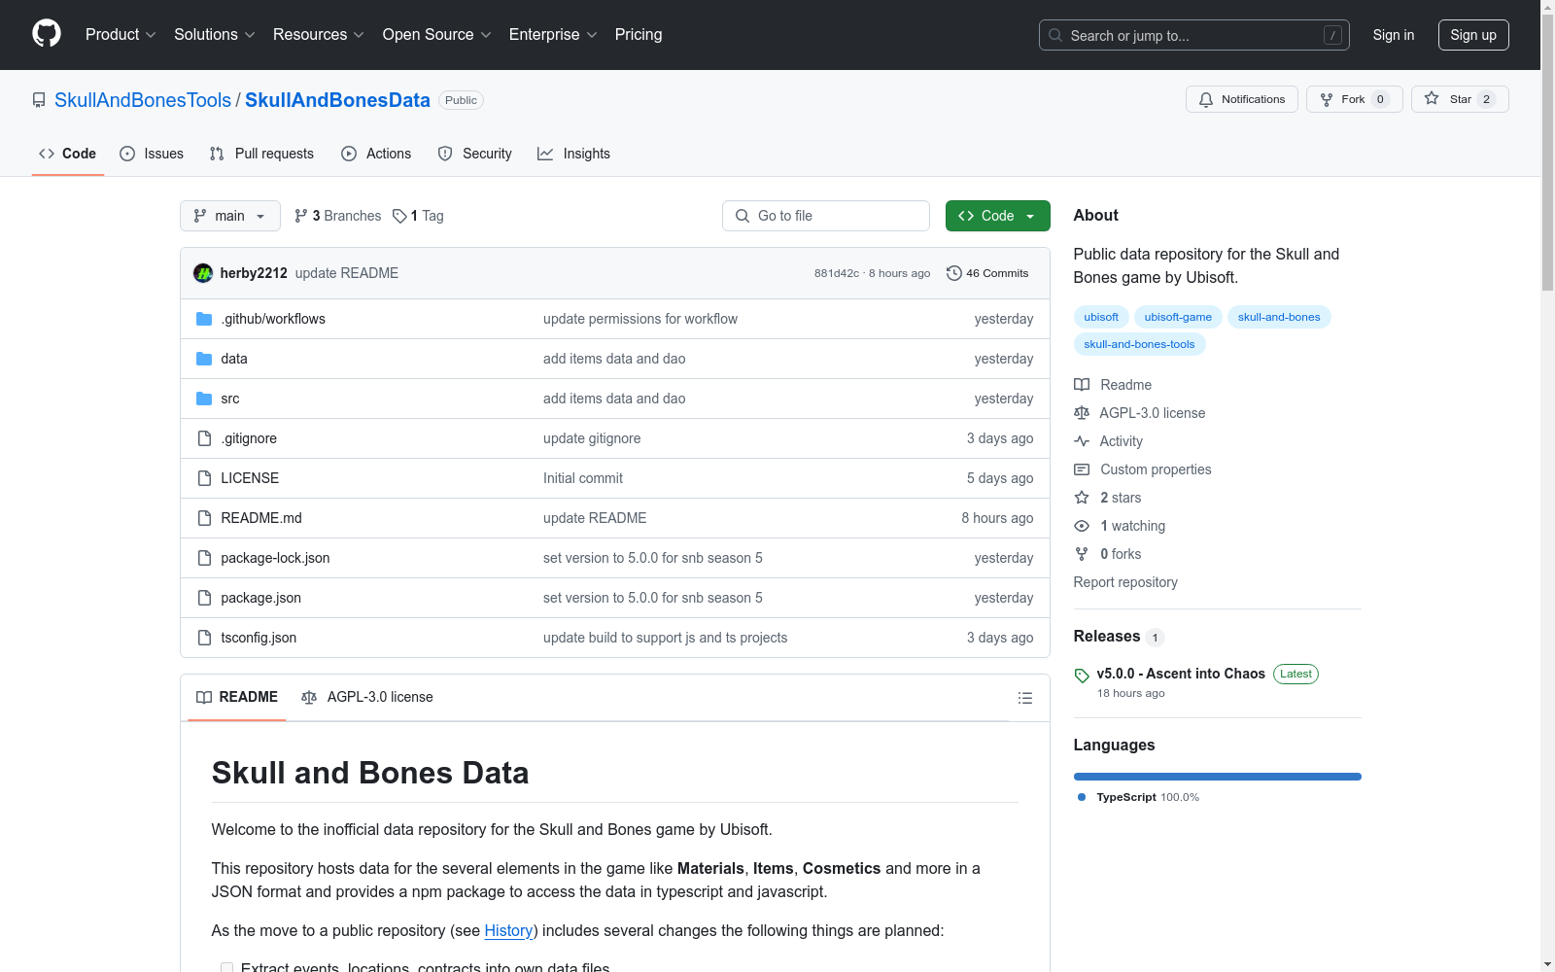The width and height of the screenshot is (1555, 972).
Task: Switch to the Code tab
Action: (x=68, y=154)
